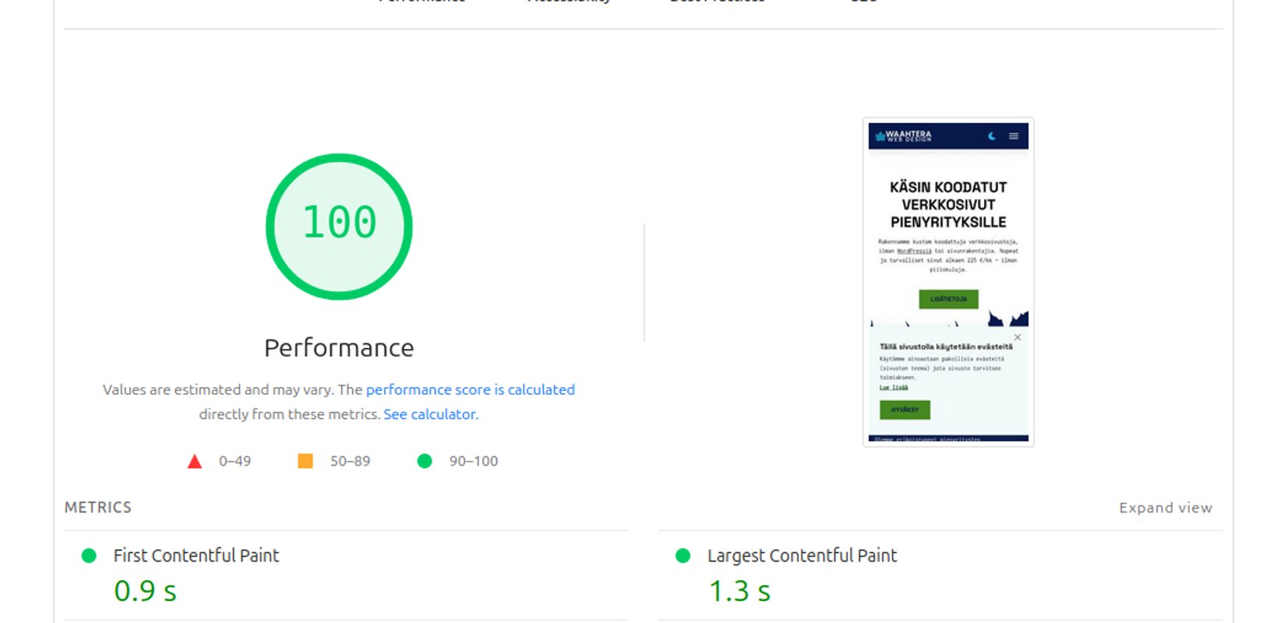Click the green HYVÄKSY button in preview

click(x=905, y=410)
